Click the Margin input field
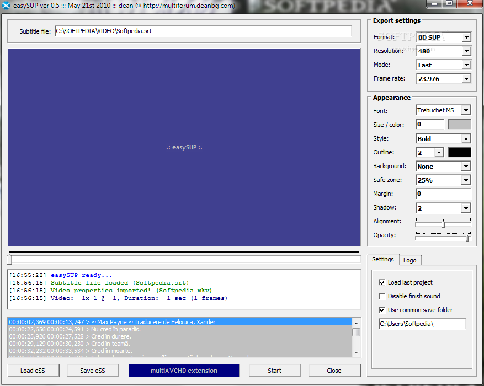Image resolution: width=484 pixels, height=386 pixels. coord(443,194)
